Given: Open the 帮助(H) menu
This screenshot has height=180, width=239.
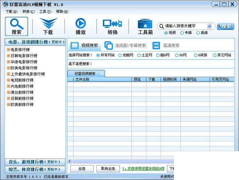Looking at the screenshot, I should point(62,12).
